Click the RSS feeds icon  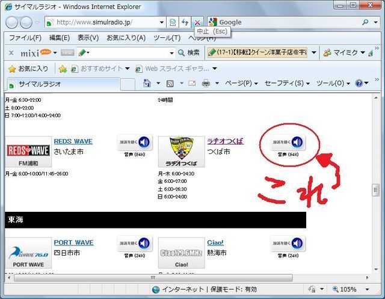point(170,83)
